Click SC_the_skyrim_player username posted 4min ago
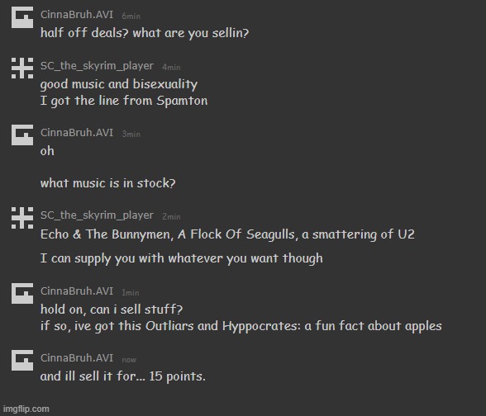The image size is (486, 416). point(97,66)
